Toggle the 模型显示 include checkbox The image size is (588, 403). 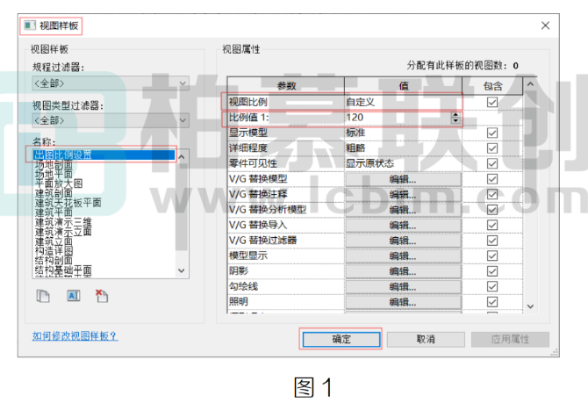[x=492, y=255]
